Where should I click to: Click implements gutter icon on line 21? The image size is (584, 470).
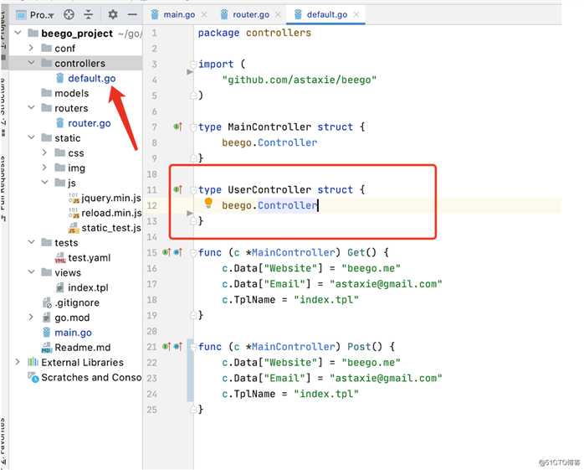tap(166, 347)
